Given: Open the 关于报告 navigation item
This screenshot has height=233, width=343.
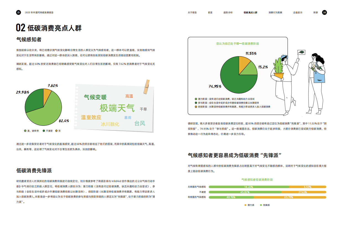Looking at the screenshot, I should 192,12.
